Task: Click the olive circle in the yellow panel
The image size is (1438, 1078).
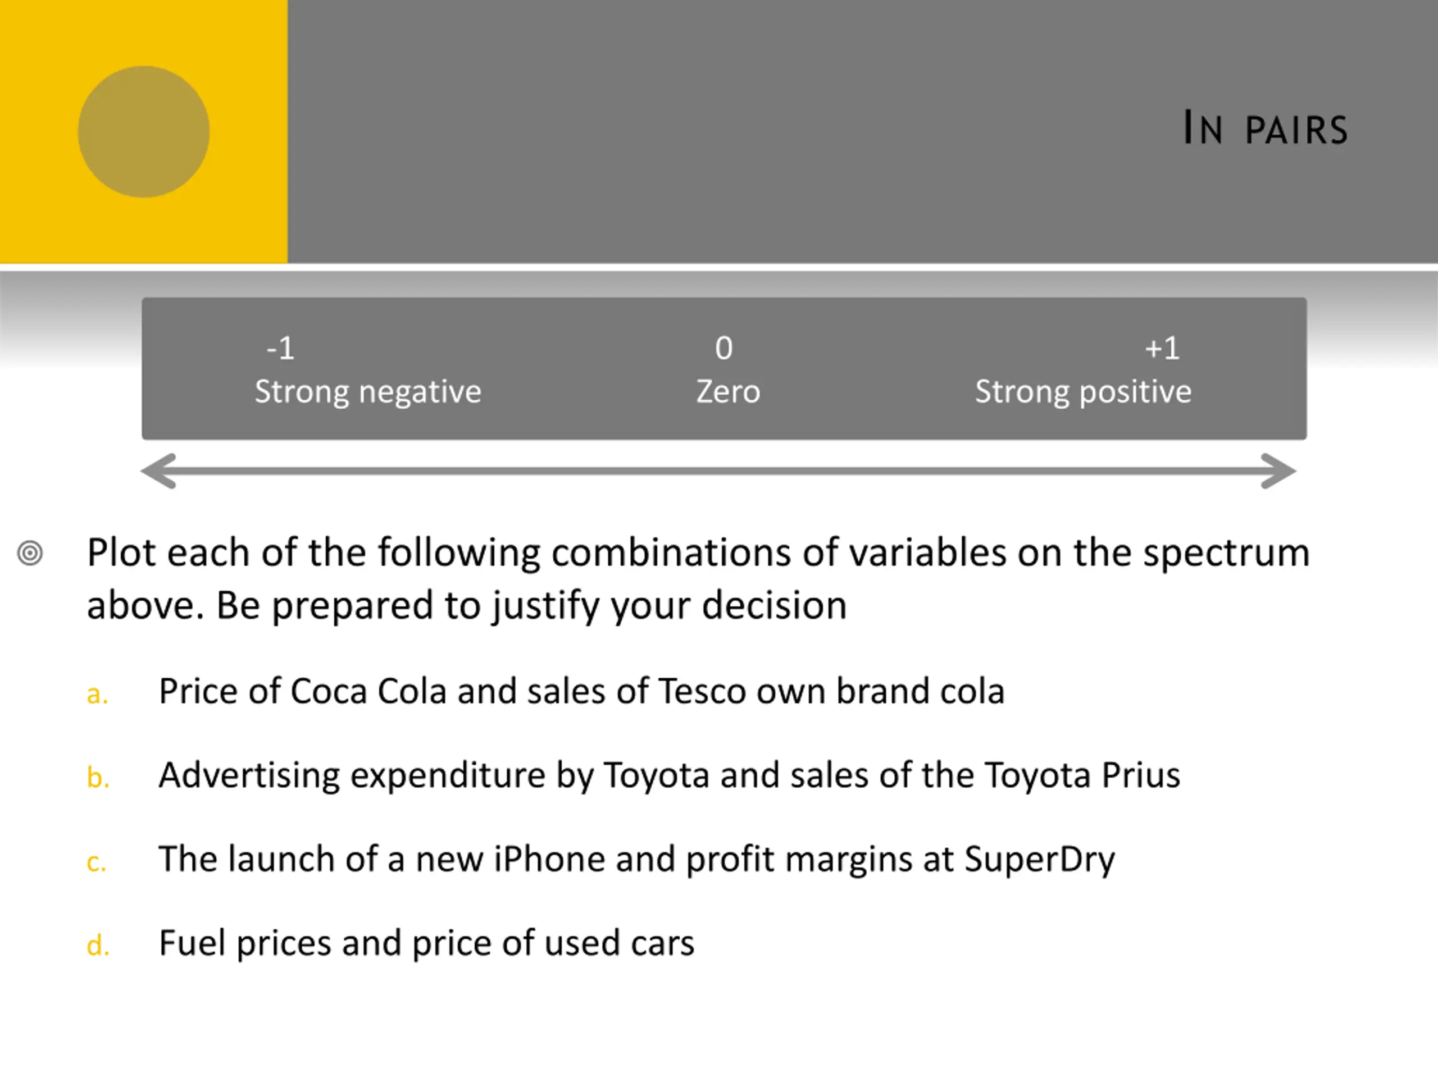Action: click(x=144, y=132)
